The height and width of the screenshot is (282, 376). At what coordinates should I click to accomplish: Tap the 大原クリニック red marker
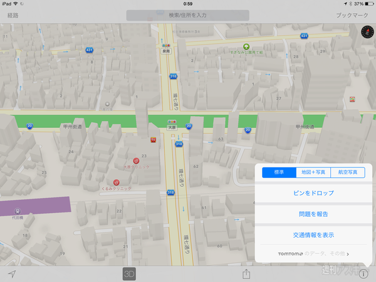click(136, 160)
